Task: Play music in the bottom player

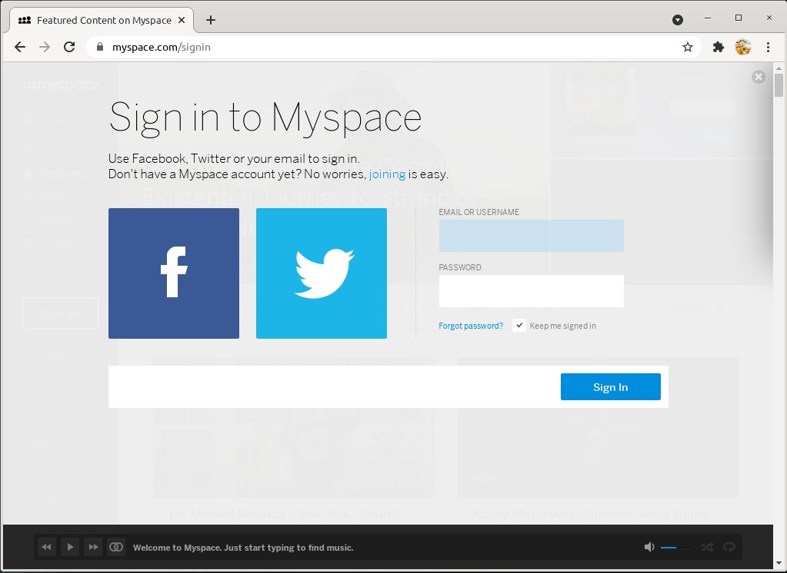Action: point(70,547)
